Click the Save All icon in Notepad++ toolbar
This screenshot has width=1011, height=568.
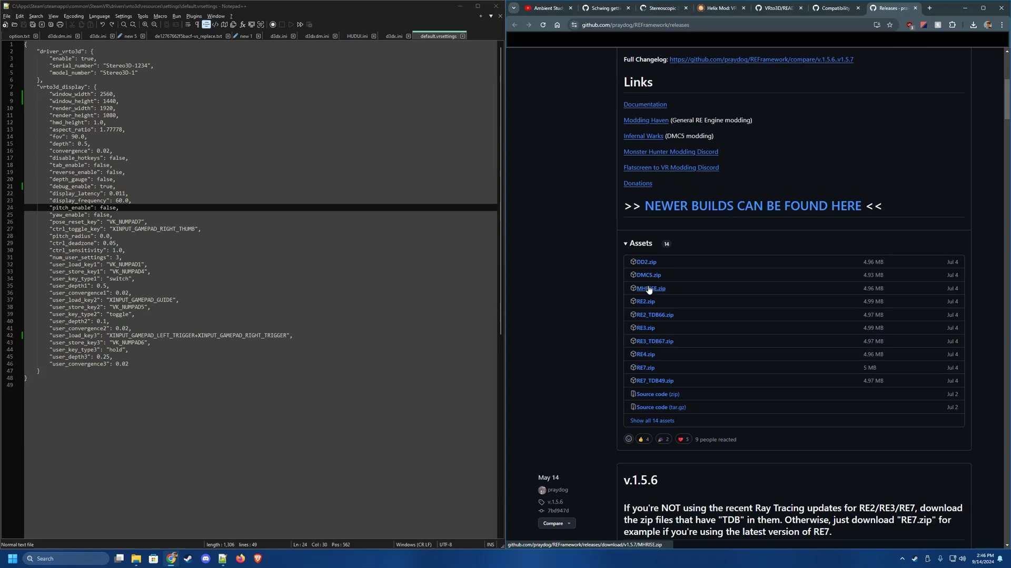(x=33, y=25)
